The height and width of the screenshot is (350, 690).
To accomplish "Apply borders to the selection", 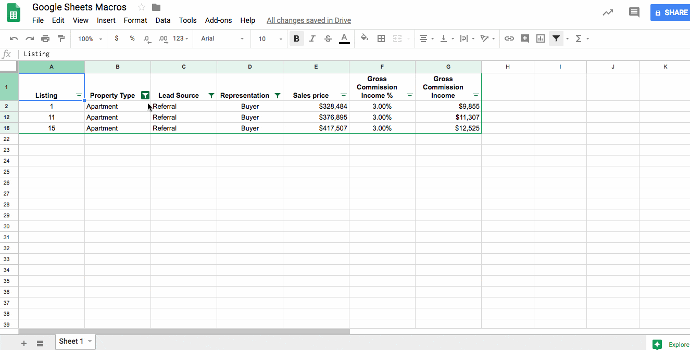I will pyautogui.click(x=381, y=38).
